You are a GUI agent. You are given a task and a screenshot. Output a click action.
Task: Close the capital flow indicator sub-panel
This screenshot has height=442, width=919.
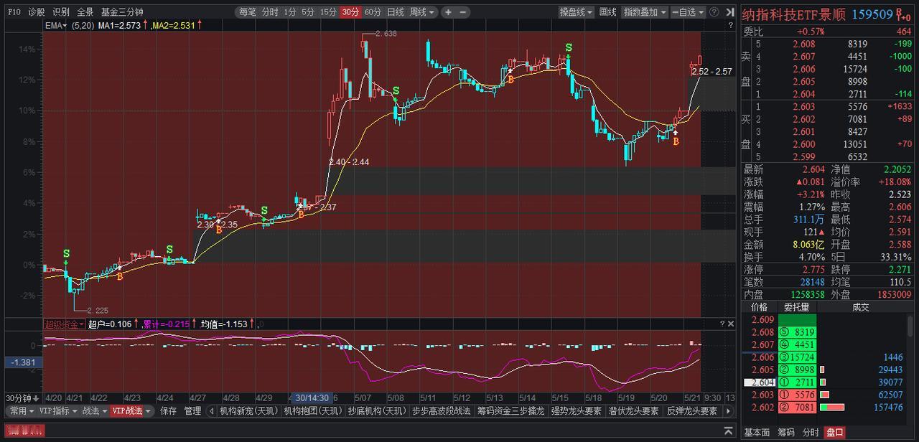point(731,324)
